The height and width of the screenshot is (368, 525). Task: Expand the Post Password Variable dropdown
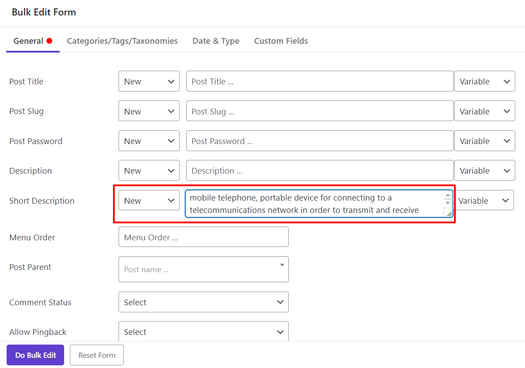(484, 141)
